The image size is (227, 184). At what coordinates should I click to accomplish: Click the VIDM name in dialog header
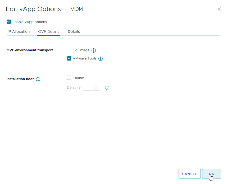pyautogui.click(x=77, y=9)
